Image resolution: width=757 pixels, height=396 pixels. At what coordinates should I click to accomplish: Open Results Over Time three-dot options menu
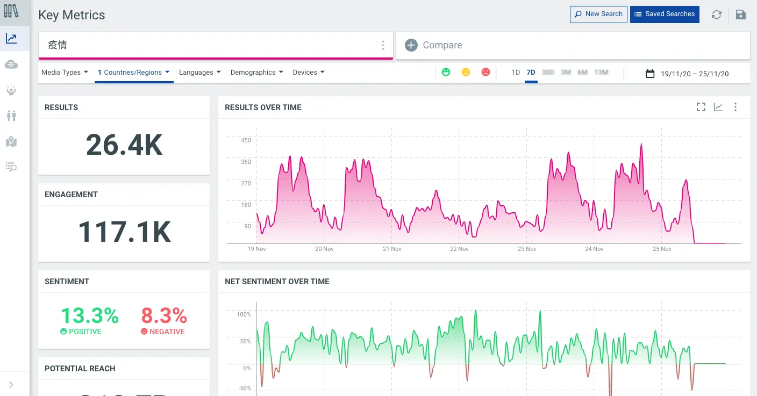[x=735, y=107]
